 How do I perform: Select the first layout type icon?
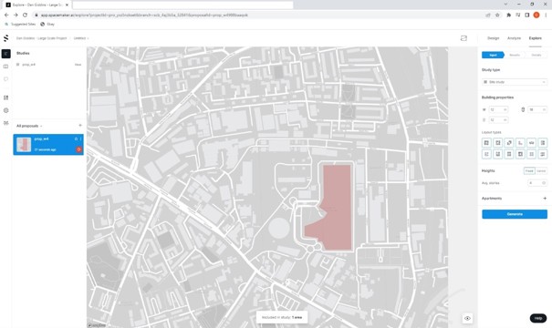(x=486, y=143)
